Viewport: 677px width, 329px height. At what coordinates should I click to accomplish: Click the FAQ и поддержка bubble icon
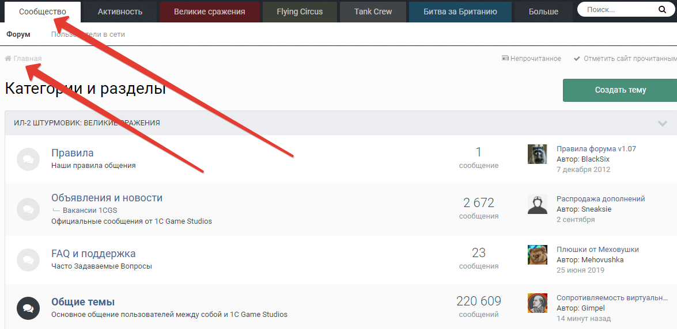(28, 259)
